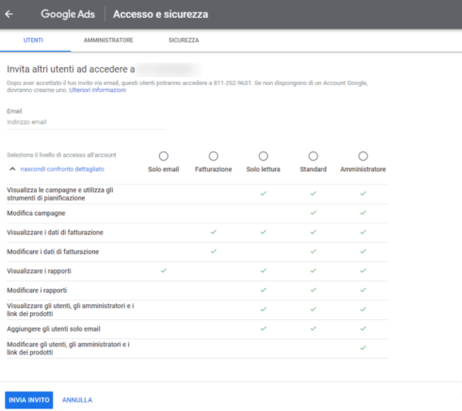Click the INVIA INVITO button
Viewport: 462px width, 411px height.
pyautogui.click(x=29, y=400)
